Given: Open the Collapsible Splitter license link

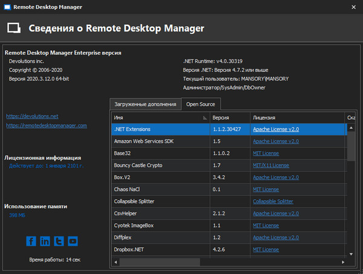Looking at the screenshot, I should point(273,201).
